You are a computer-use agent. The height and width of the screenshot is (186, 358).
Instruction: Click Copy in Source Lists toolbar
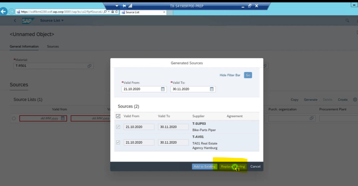coord(295,100)
